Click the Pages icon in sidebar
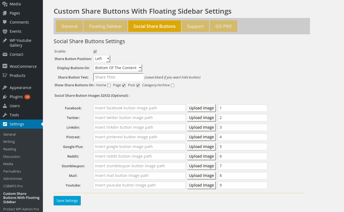The height and width of the screenshot is (212, 344). point(5,13)
